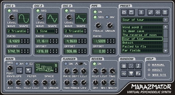Click the exclamation mark preset button
The height and width of the screenshot is (95, 175).
coord(141,12)
